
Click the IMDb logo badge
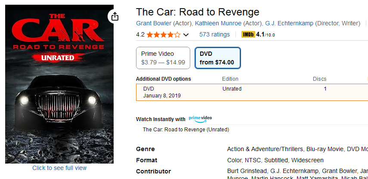coord(248,34)
